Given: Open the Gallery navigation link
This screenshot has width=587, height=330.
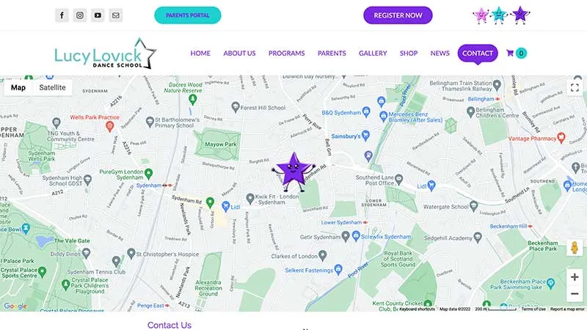Looking at the screenshot, I should (x=373, y=53).
